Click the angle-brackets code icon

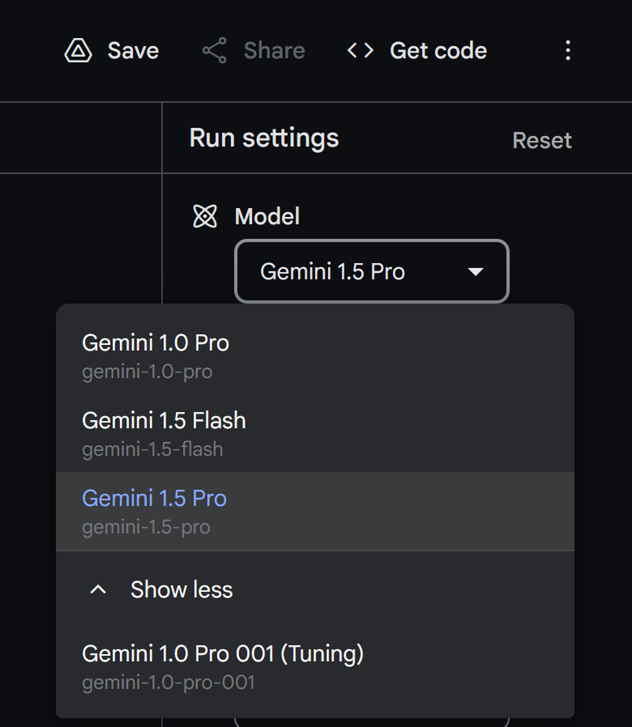[x=360, y=50]
